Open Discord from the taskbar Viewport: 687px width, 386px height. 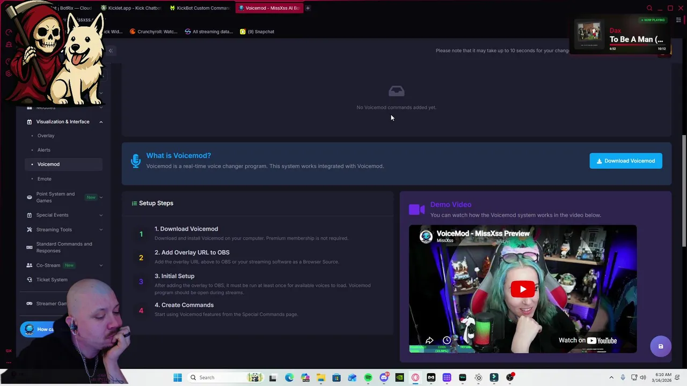pyautogui.click(x=384, y=377)
